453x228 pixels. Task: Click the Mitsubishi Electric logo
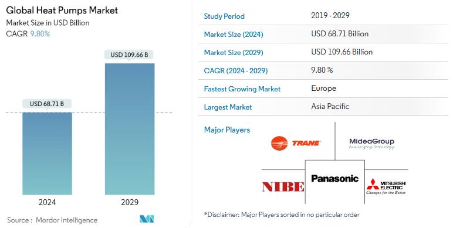point(386,186)
